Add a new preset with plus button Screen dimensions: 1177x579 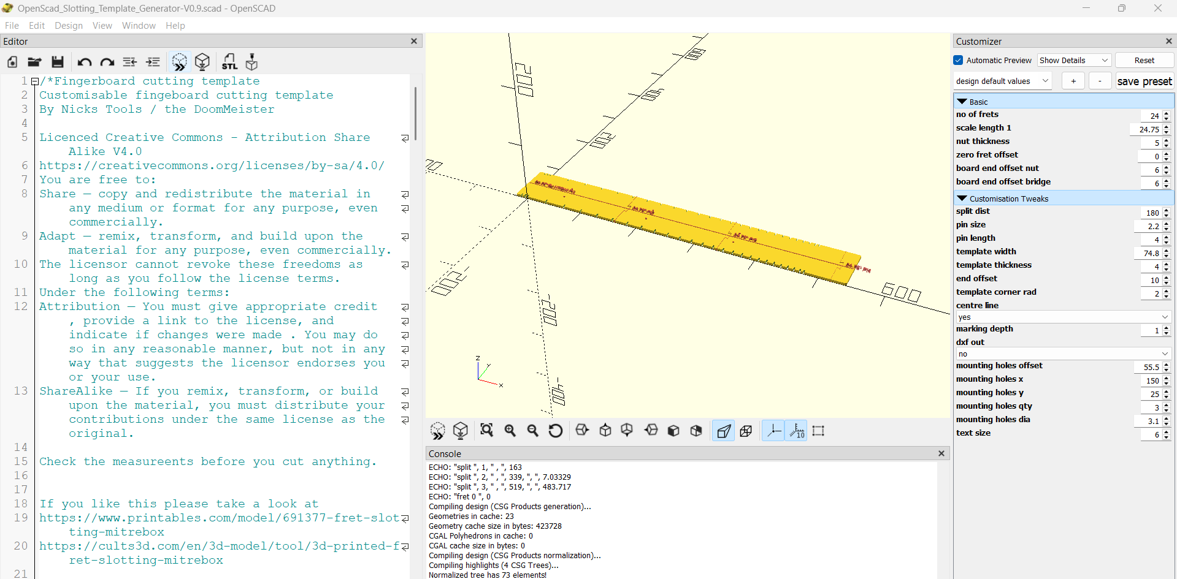(1073, 81)
